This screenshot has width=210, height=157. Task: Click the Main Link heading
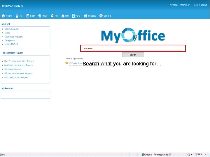6,24
